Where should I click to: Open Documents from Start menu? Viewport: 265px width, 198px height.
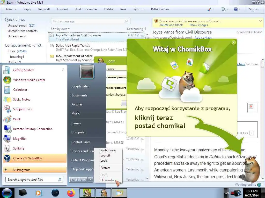(79, 95)
